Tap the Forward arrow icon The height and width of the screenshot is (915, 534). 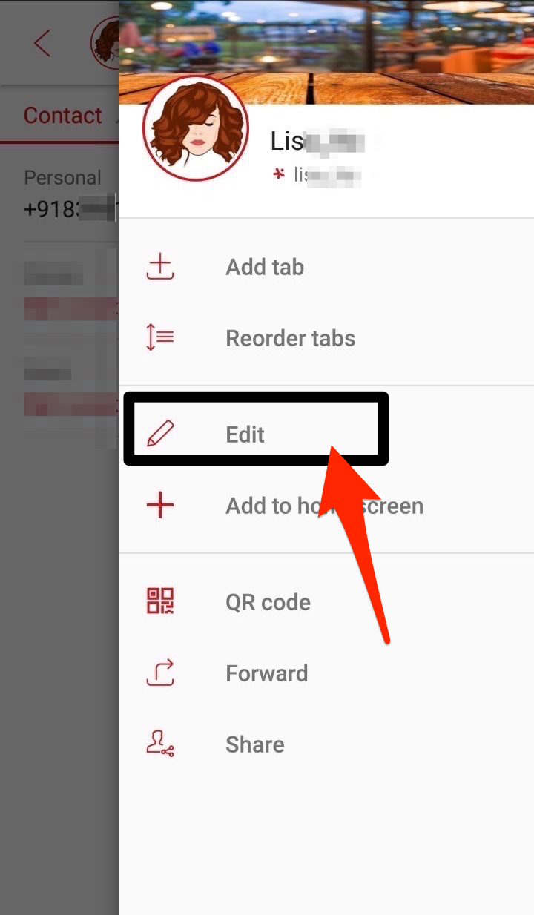[x=160, y=673]
